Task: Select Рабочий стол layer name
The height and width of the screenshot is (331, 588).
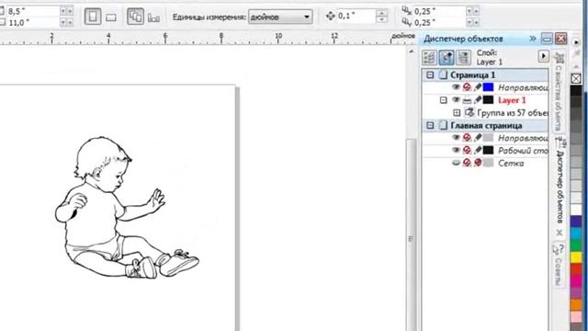Action: point(523,151)
